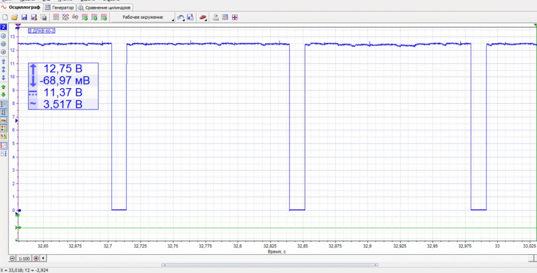
Task: Zoom out time axis with bottom minus
Action: coord(13,258)
